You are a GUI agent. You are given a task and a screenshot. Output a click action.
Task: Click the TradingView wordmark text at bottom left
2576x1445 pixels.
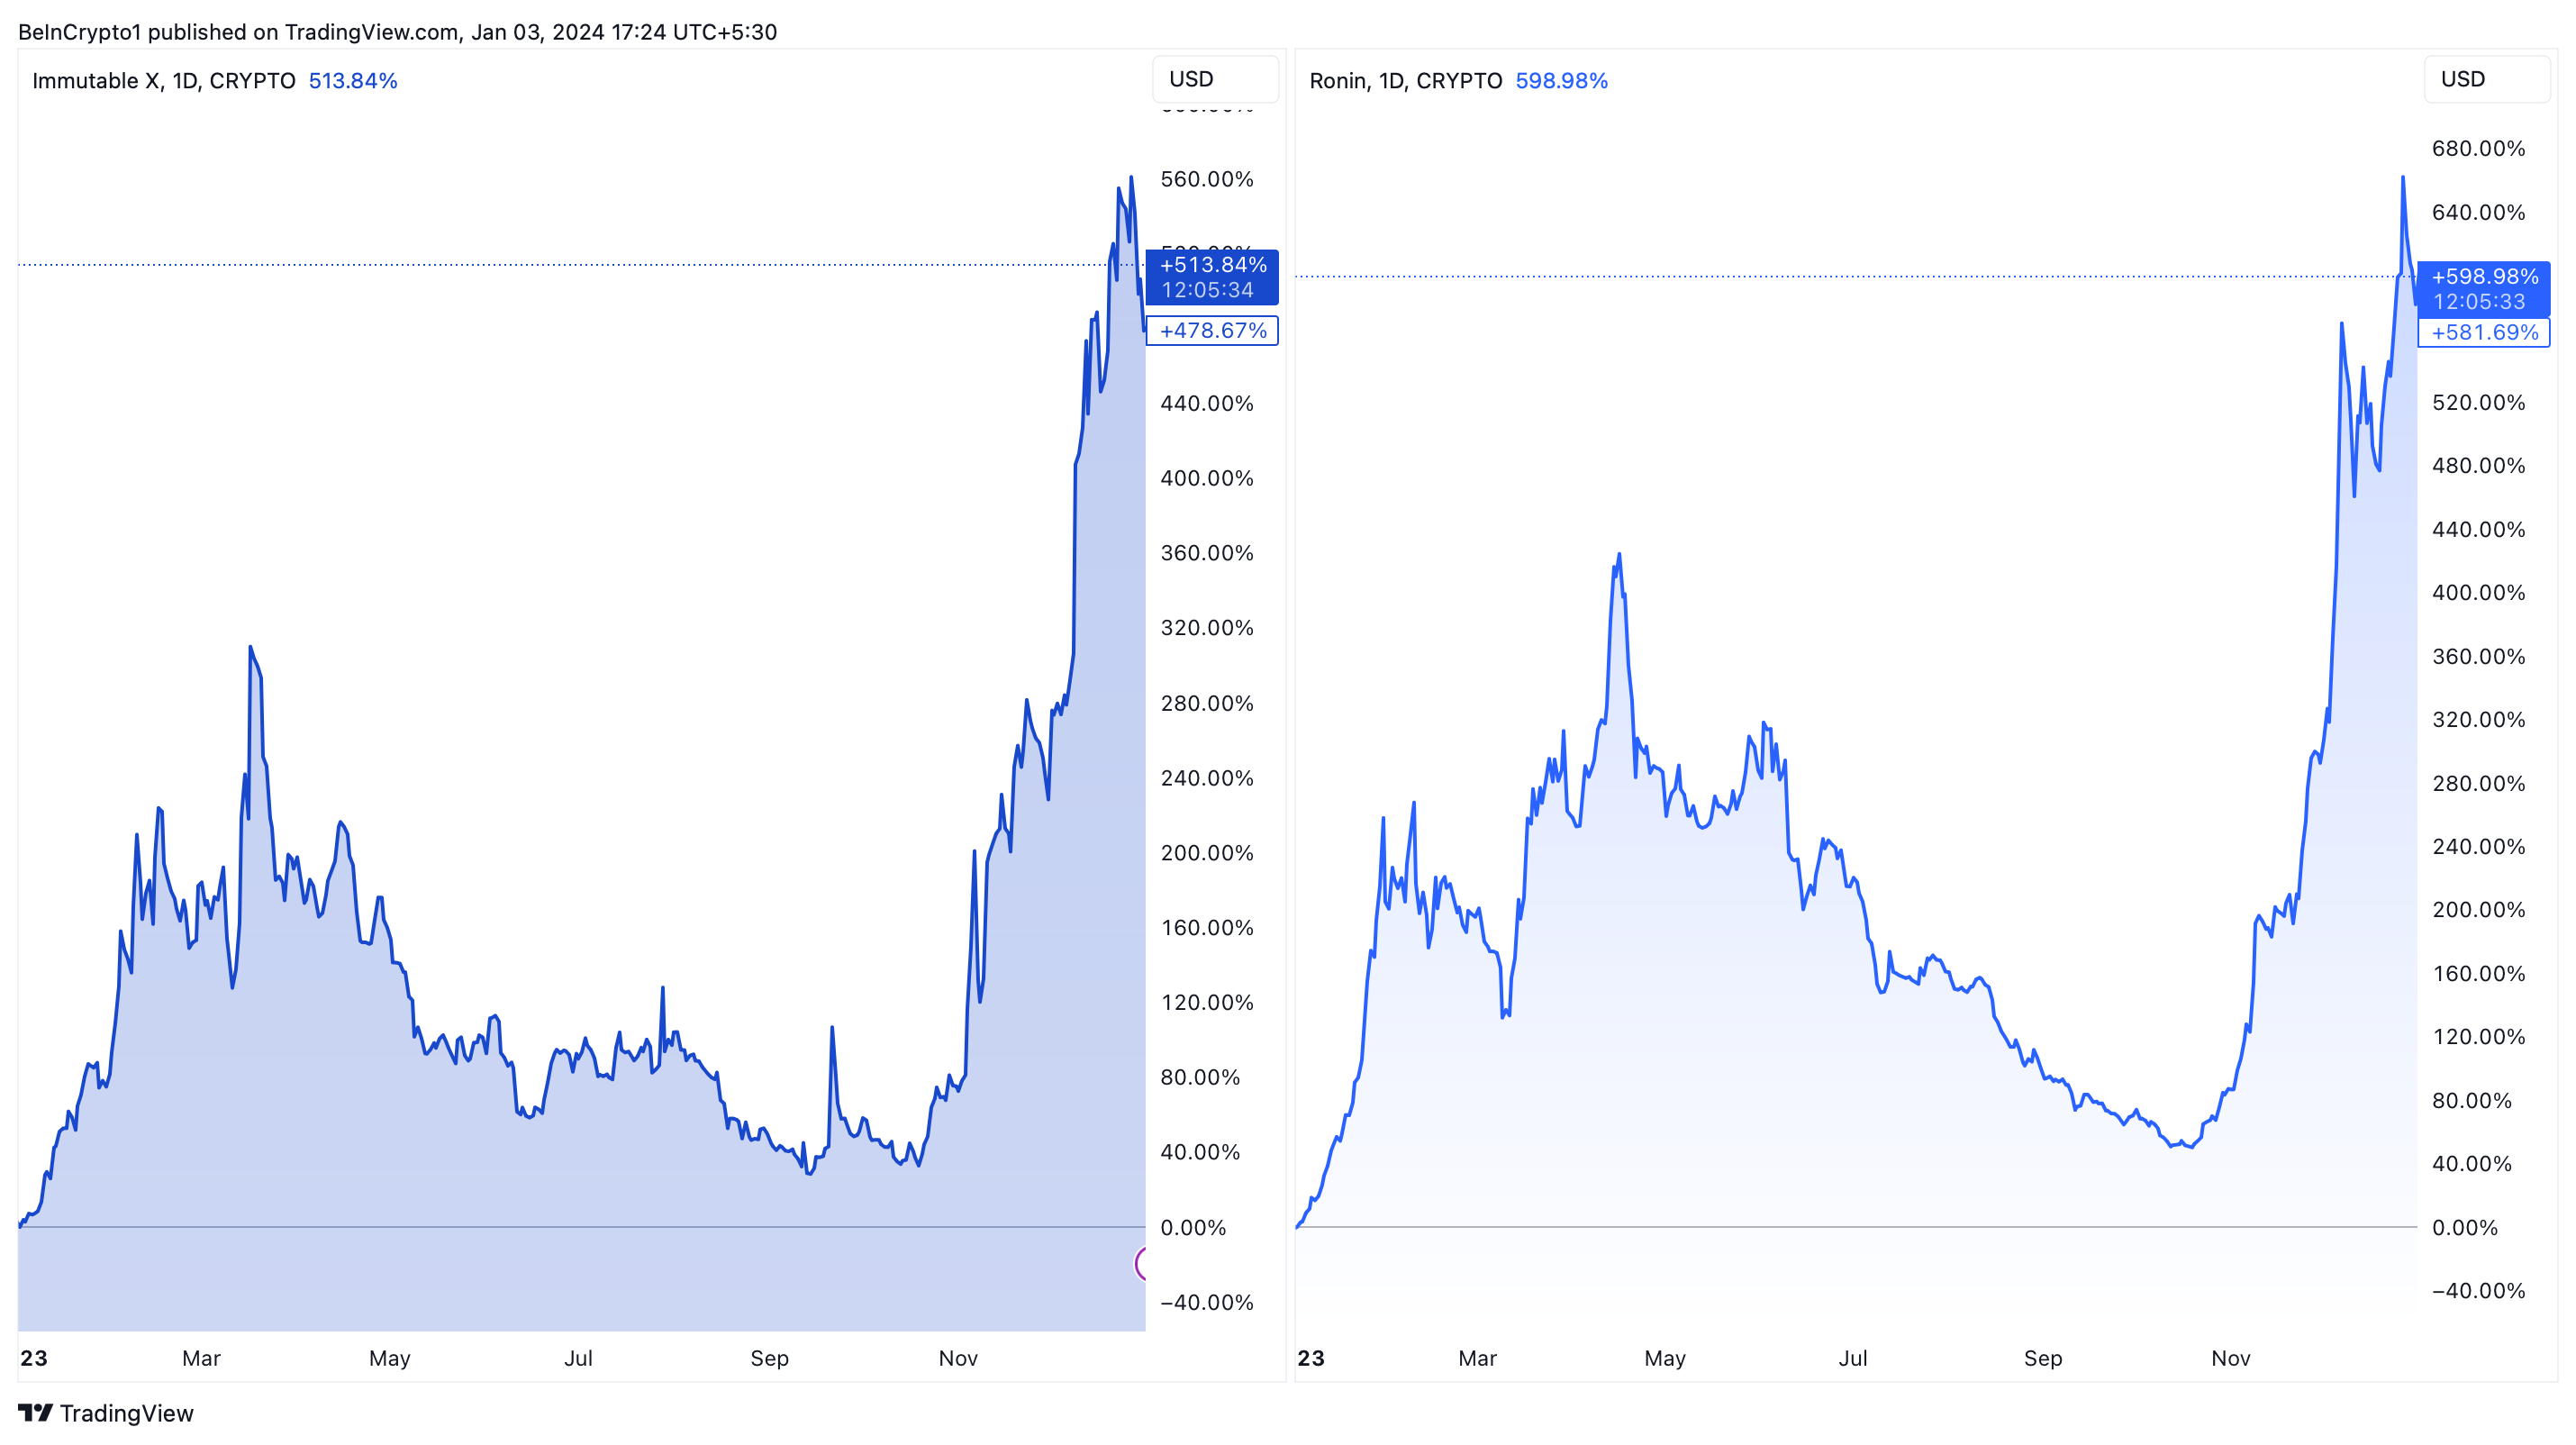coord(126,1413)
